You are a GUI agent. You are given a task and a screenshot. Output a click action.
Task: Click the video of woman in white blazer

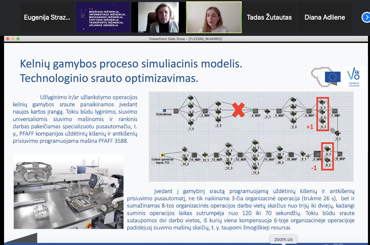[x=158, y=17]
